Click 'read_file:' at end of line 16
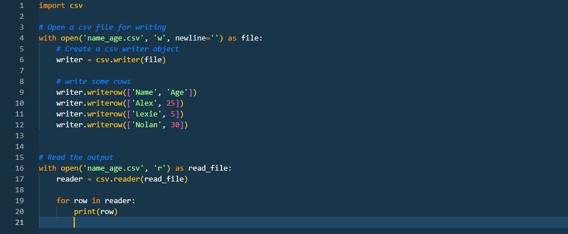The height and width of the screenshot is (234, 568). [210, 168]
